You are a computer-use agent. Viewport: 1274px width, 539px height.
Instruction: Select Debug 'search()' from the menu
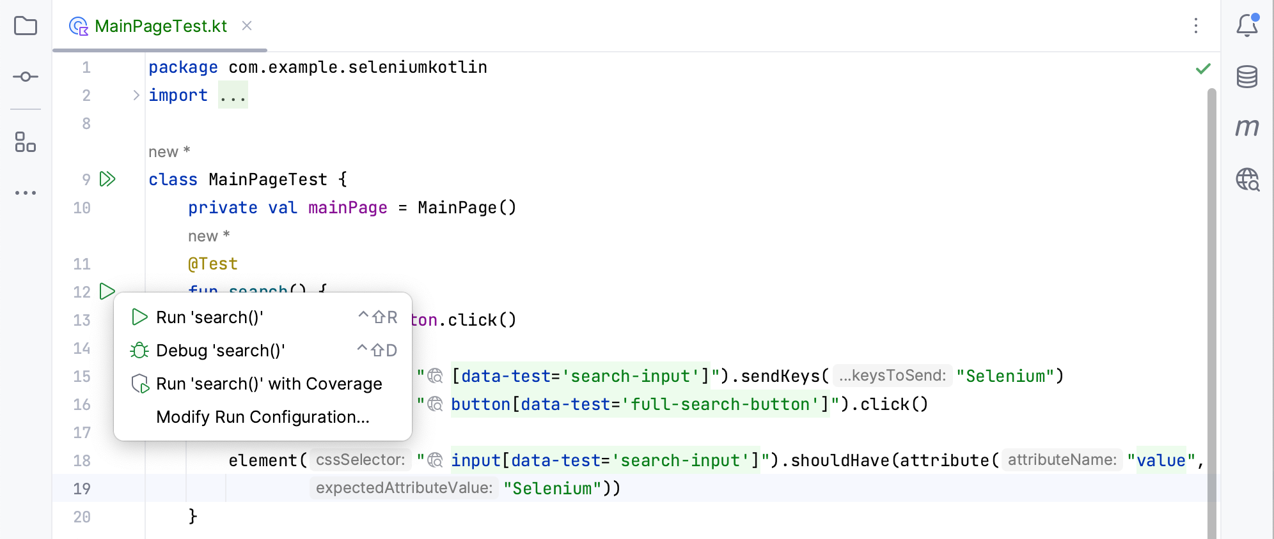[220, 351]
